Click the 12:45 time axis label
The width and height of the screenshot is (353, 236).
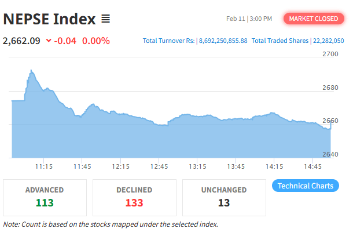coord(159,166)
